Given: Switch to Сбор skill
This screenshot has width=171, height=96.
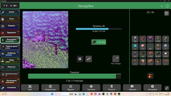Looking at the screenshot, I should tap(10, 61).
